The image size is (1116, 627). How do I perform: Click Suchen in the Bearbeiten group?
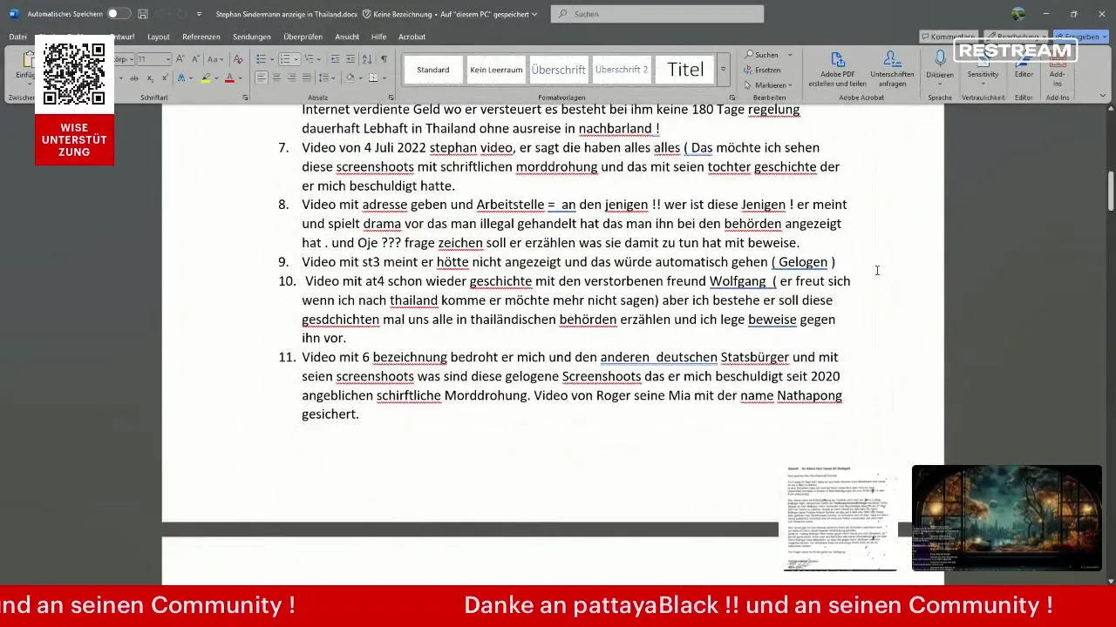(762, 55)
